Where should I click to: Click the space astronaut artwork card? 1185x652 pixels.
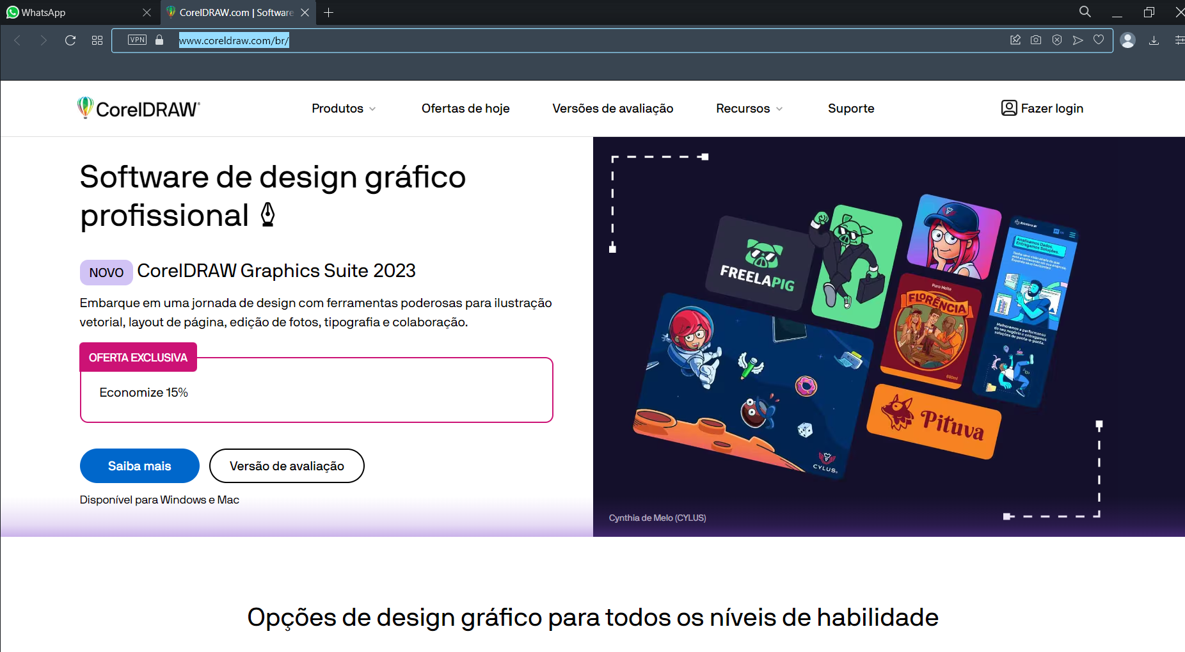753,385
